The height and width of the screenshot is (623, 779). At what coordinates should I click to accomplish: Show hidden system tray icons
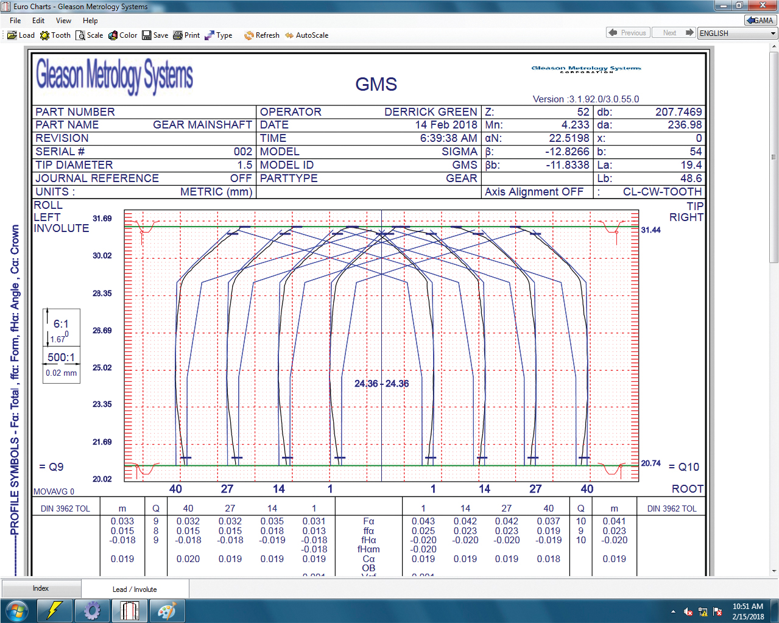click(673, 611)
